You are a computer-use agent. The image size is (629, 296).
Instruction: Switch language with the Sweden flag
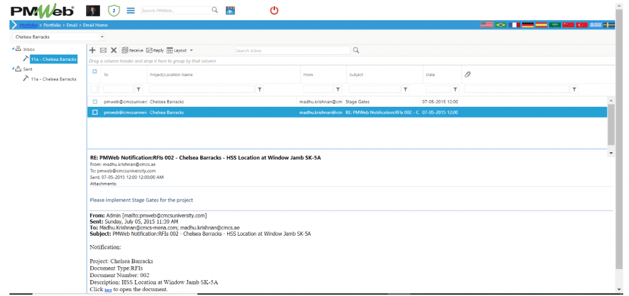pyautogui.click(x=609, y=25)
